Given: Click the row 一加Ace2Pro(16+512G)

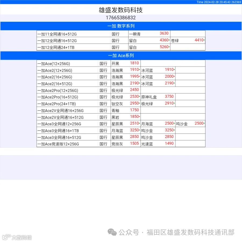Looking at the screenshot, I should [x=121, y=97].
